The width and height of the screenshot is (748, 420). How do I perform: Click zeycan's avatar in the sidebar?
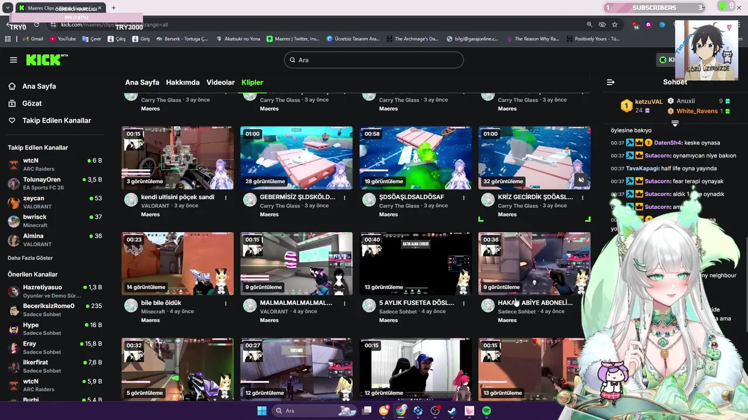[13, 202]
